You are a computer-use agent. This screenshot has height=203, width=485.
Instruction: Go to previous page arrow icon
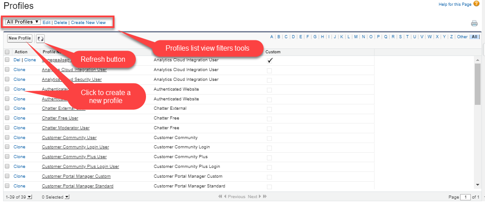point(225,196)
